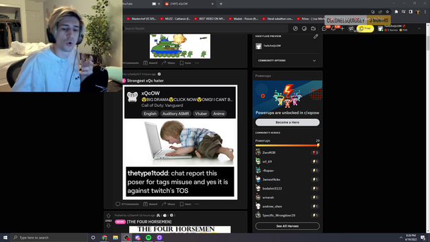Viewport: 430px width, 242px height.
Task: Open Chrome three-dot menu
Action: point(425,12)
